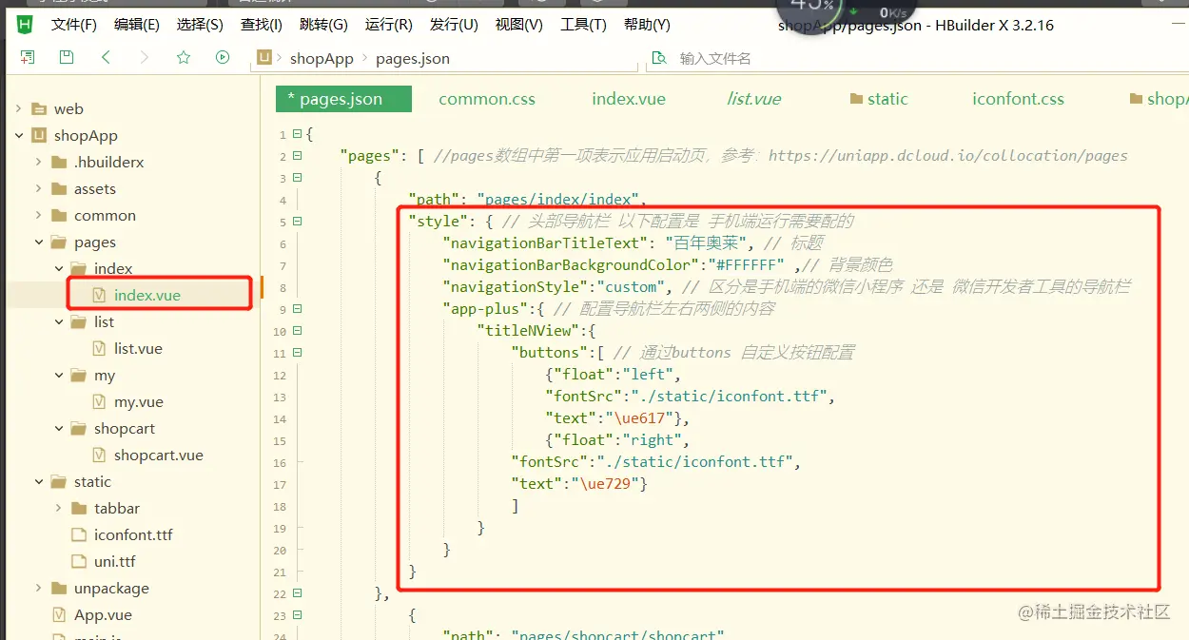Click the shopApp project icon in tree
The image size is (1189, 640).
pyautogui.click(x=39, y=135)
